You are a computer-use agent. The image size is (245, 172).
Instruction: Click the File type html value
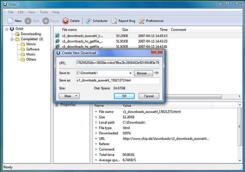tap(126, 128)
